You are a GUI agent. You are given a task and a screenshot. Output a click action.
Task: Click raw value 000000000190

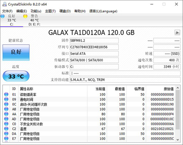pyautogui.click(x=162, y=104)
